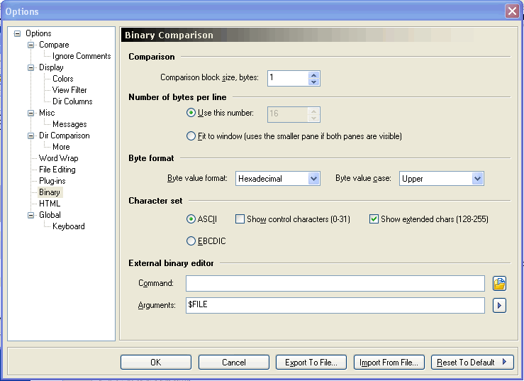Click Import From File button

click(389, 363)
